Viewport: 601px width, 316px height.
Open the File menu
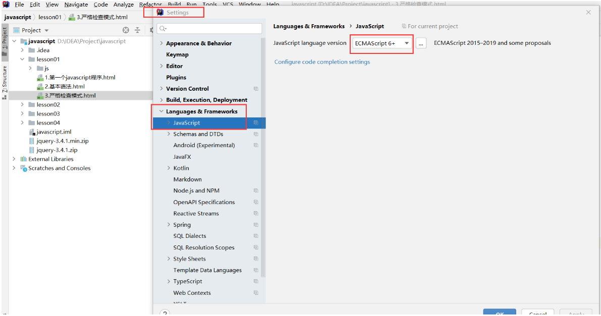pos(19,5)
